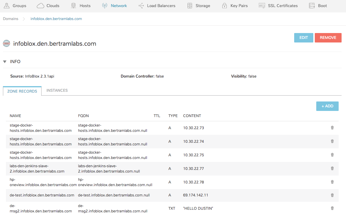Click the EDIT button

304,37
